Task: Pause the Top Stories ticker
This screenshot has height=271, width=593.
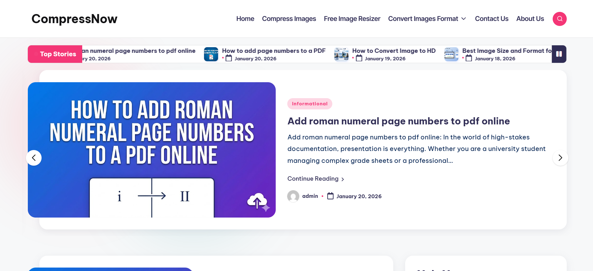Action: 559,54
